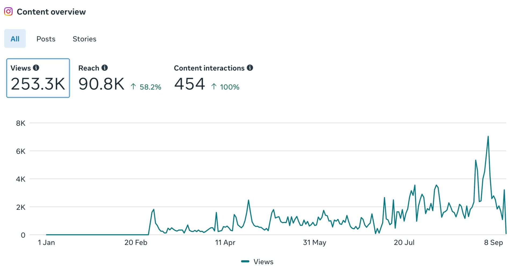This screenshot has width=516, height=266.
Task: Click the 11 Apr x-axis date label
Action: [x=225, y=242]
